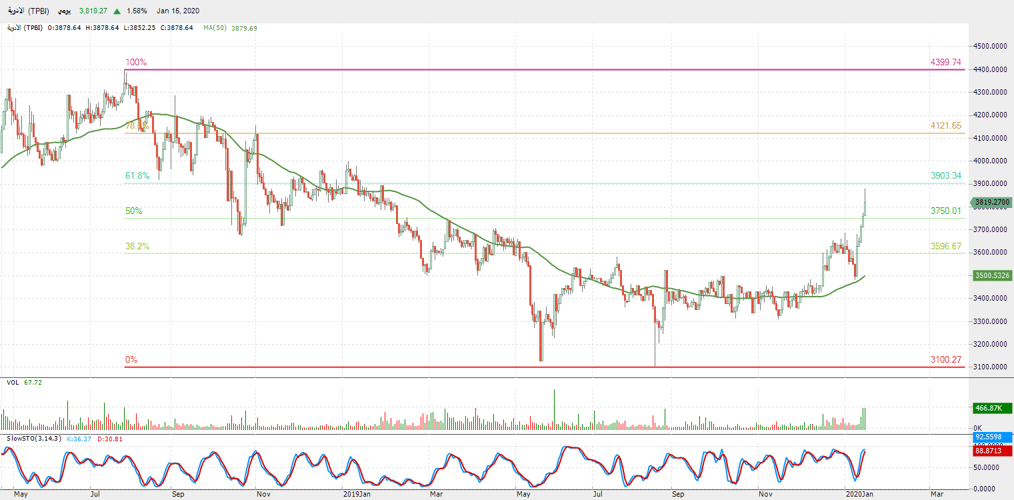Viewport: 1014px width, 500px height.
Task: Select the orange 78.6% Fibonacci line
Action: 545,133
